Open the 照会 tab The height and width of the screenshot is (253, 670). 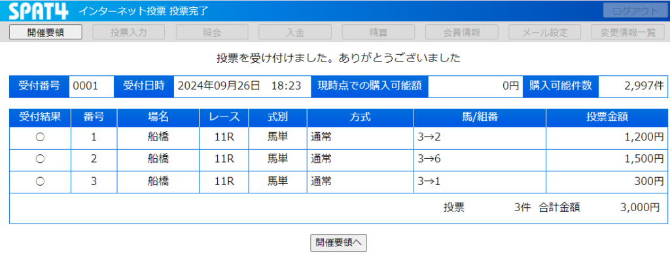(212, 33)
